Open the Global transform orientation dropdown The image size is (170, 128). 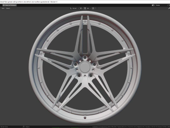74,8
